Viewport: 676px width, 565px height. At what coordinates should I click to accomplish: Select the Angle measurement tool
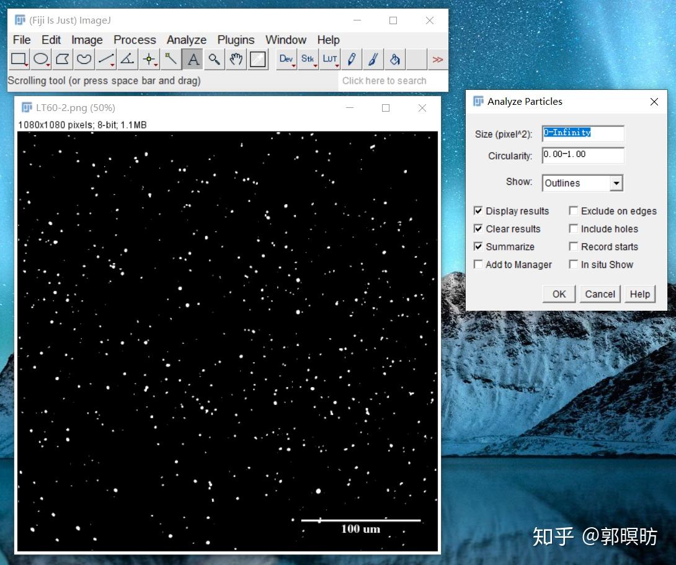tap(128, 59)
